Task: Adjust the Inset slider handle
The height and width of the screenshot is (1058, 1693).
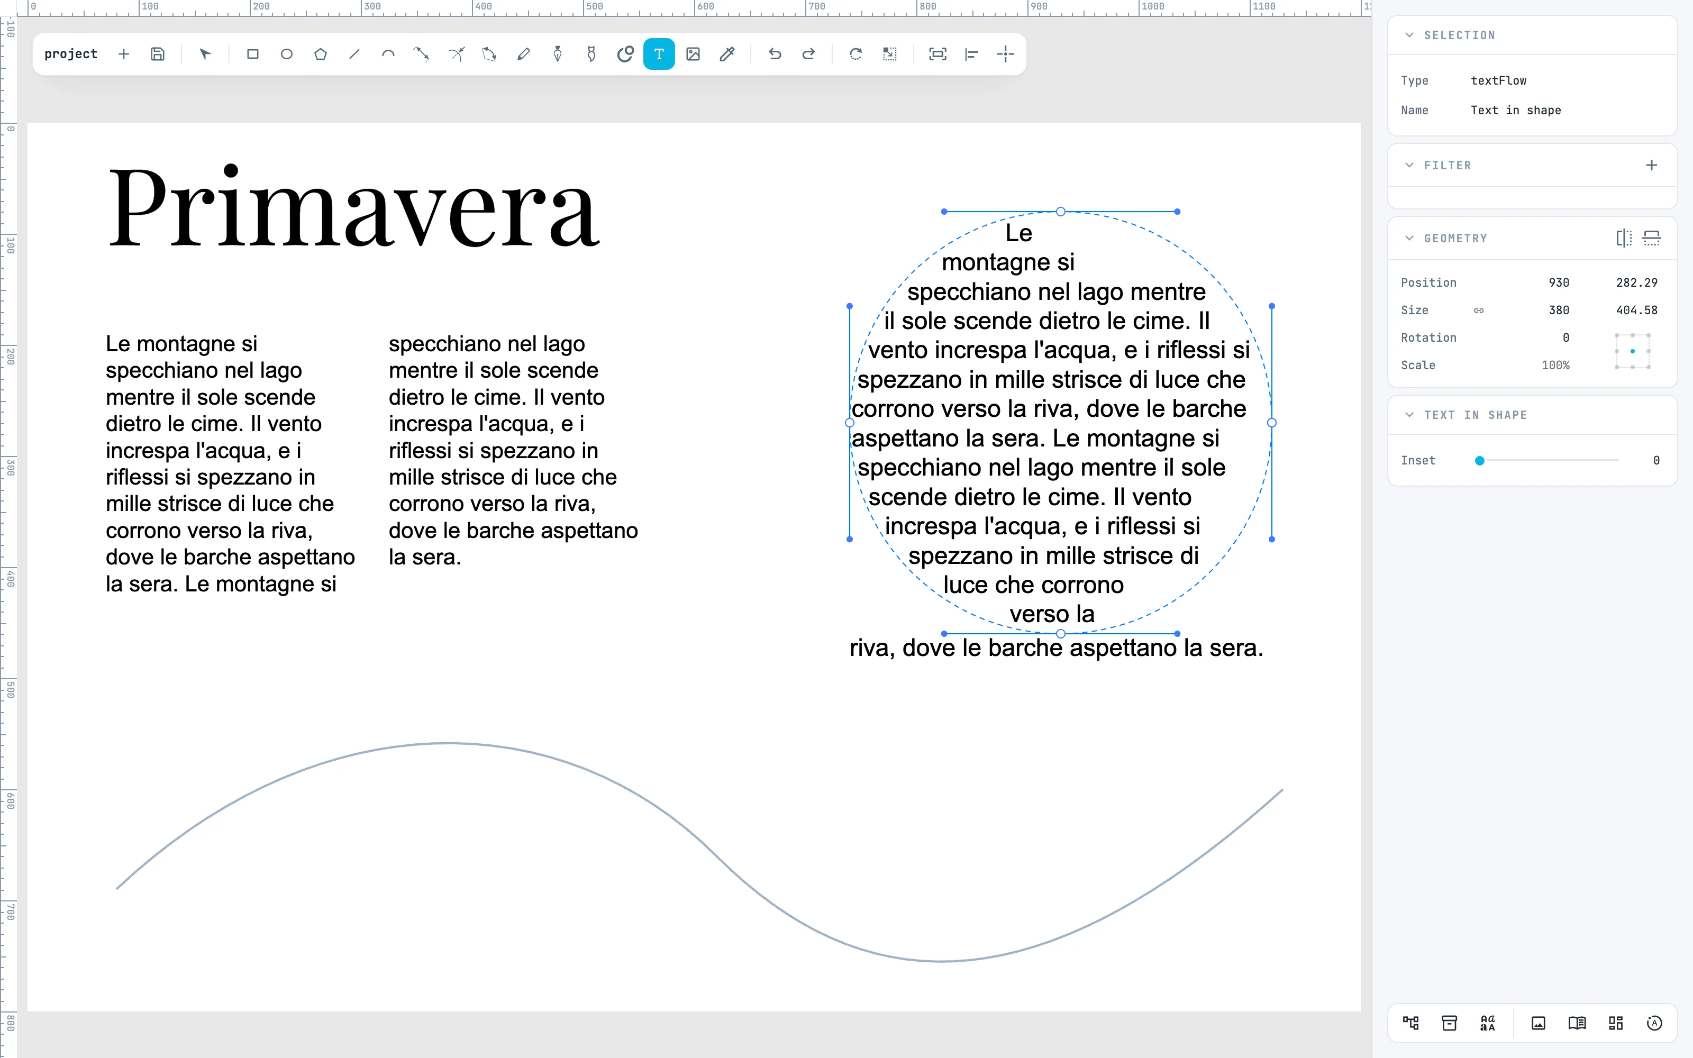Action: point(1480,460)
